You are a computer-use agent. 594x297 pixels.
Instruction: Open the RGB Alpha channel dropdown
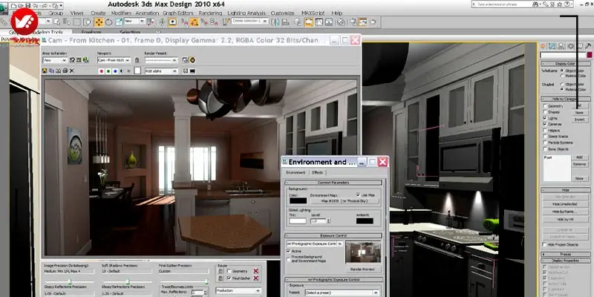[x=161, y=71]
